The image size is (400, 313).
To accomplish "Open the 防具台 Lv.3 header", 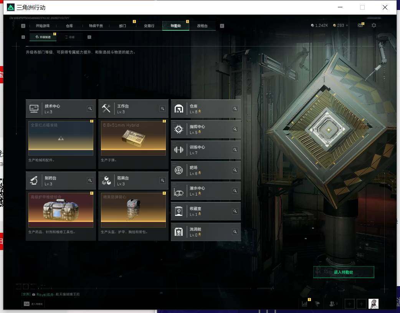I will pyautogui.click(x=133, y=181).
